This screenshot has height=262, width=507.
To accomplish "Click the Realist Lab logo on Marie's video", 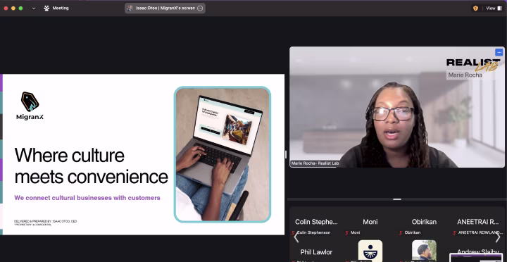I will (473, 65).
